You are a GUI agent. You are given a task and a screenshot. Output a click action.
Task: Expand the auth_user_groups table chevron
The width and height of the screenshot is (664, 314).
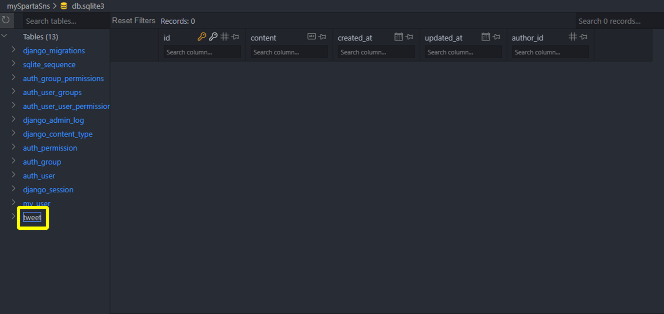13,91
